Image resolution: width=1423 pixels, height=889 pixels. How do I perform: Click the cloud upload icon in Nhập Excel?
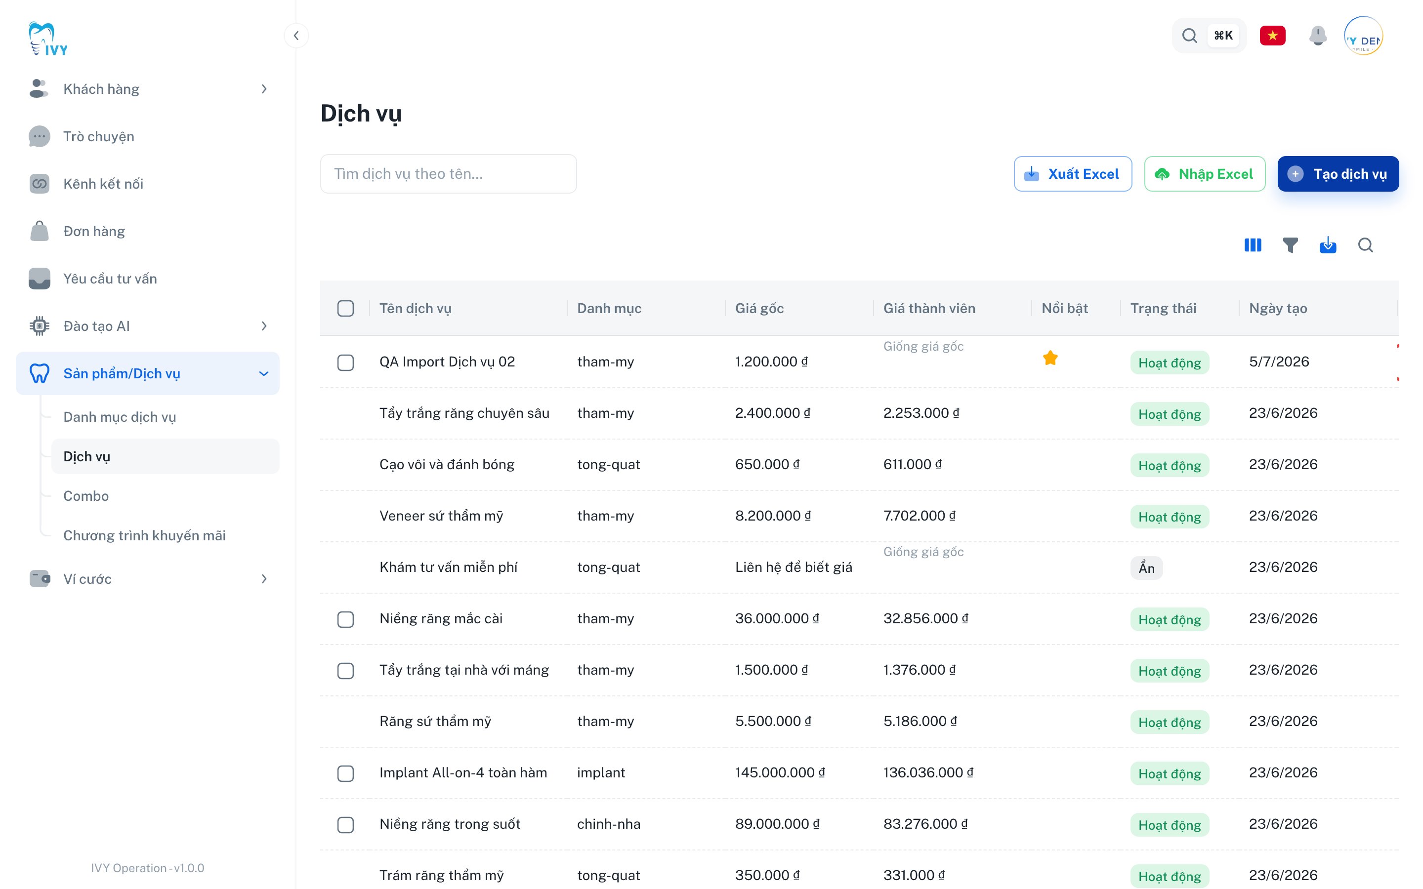coord(1162,174)
